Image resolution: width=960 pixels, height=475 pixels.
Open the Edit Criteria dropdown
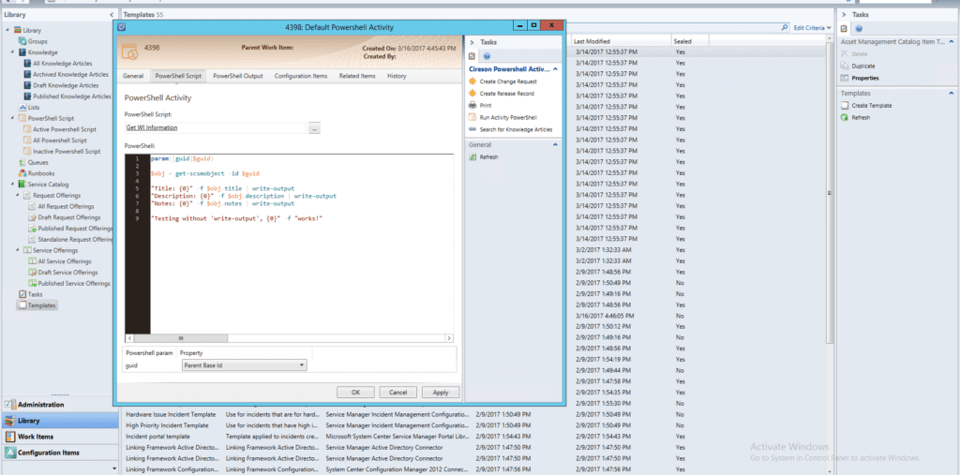tap(813, 28)
